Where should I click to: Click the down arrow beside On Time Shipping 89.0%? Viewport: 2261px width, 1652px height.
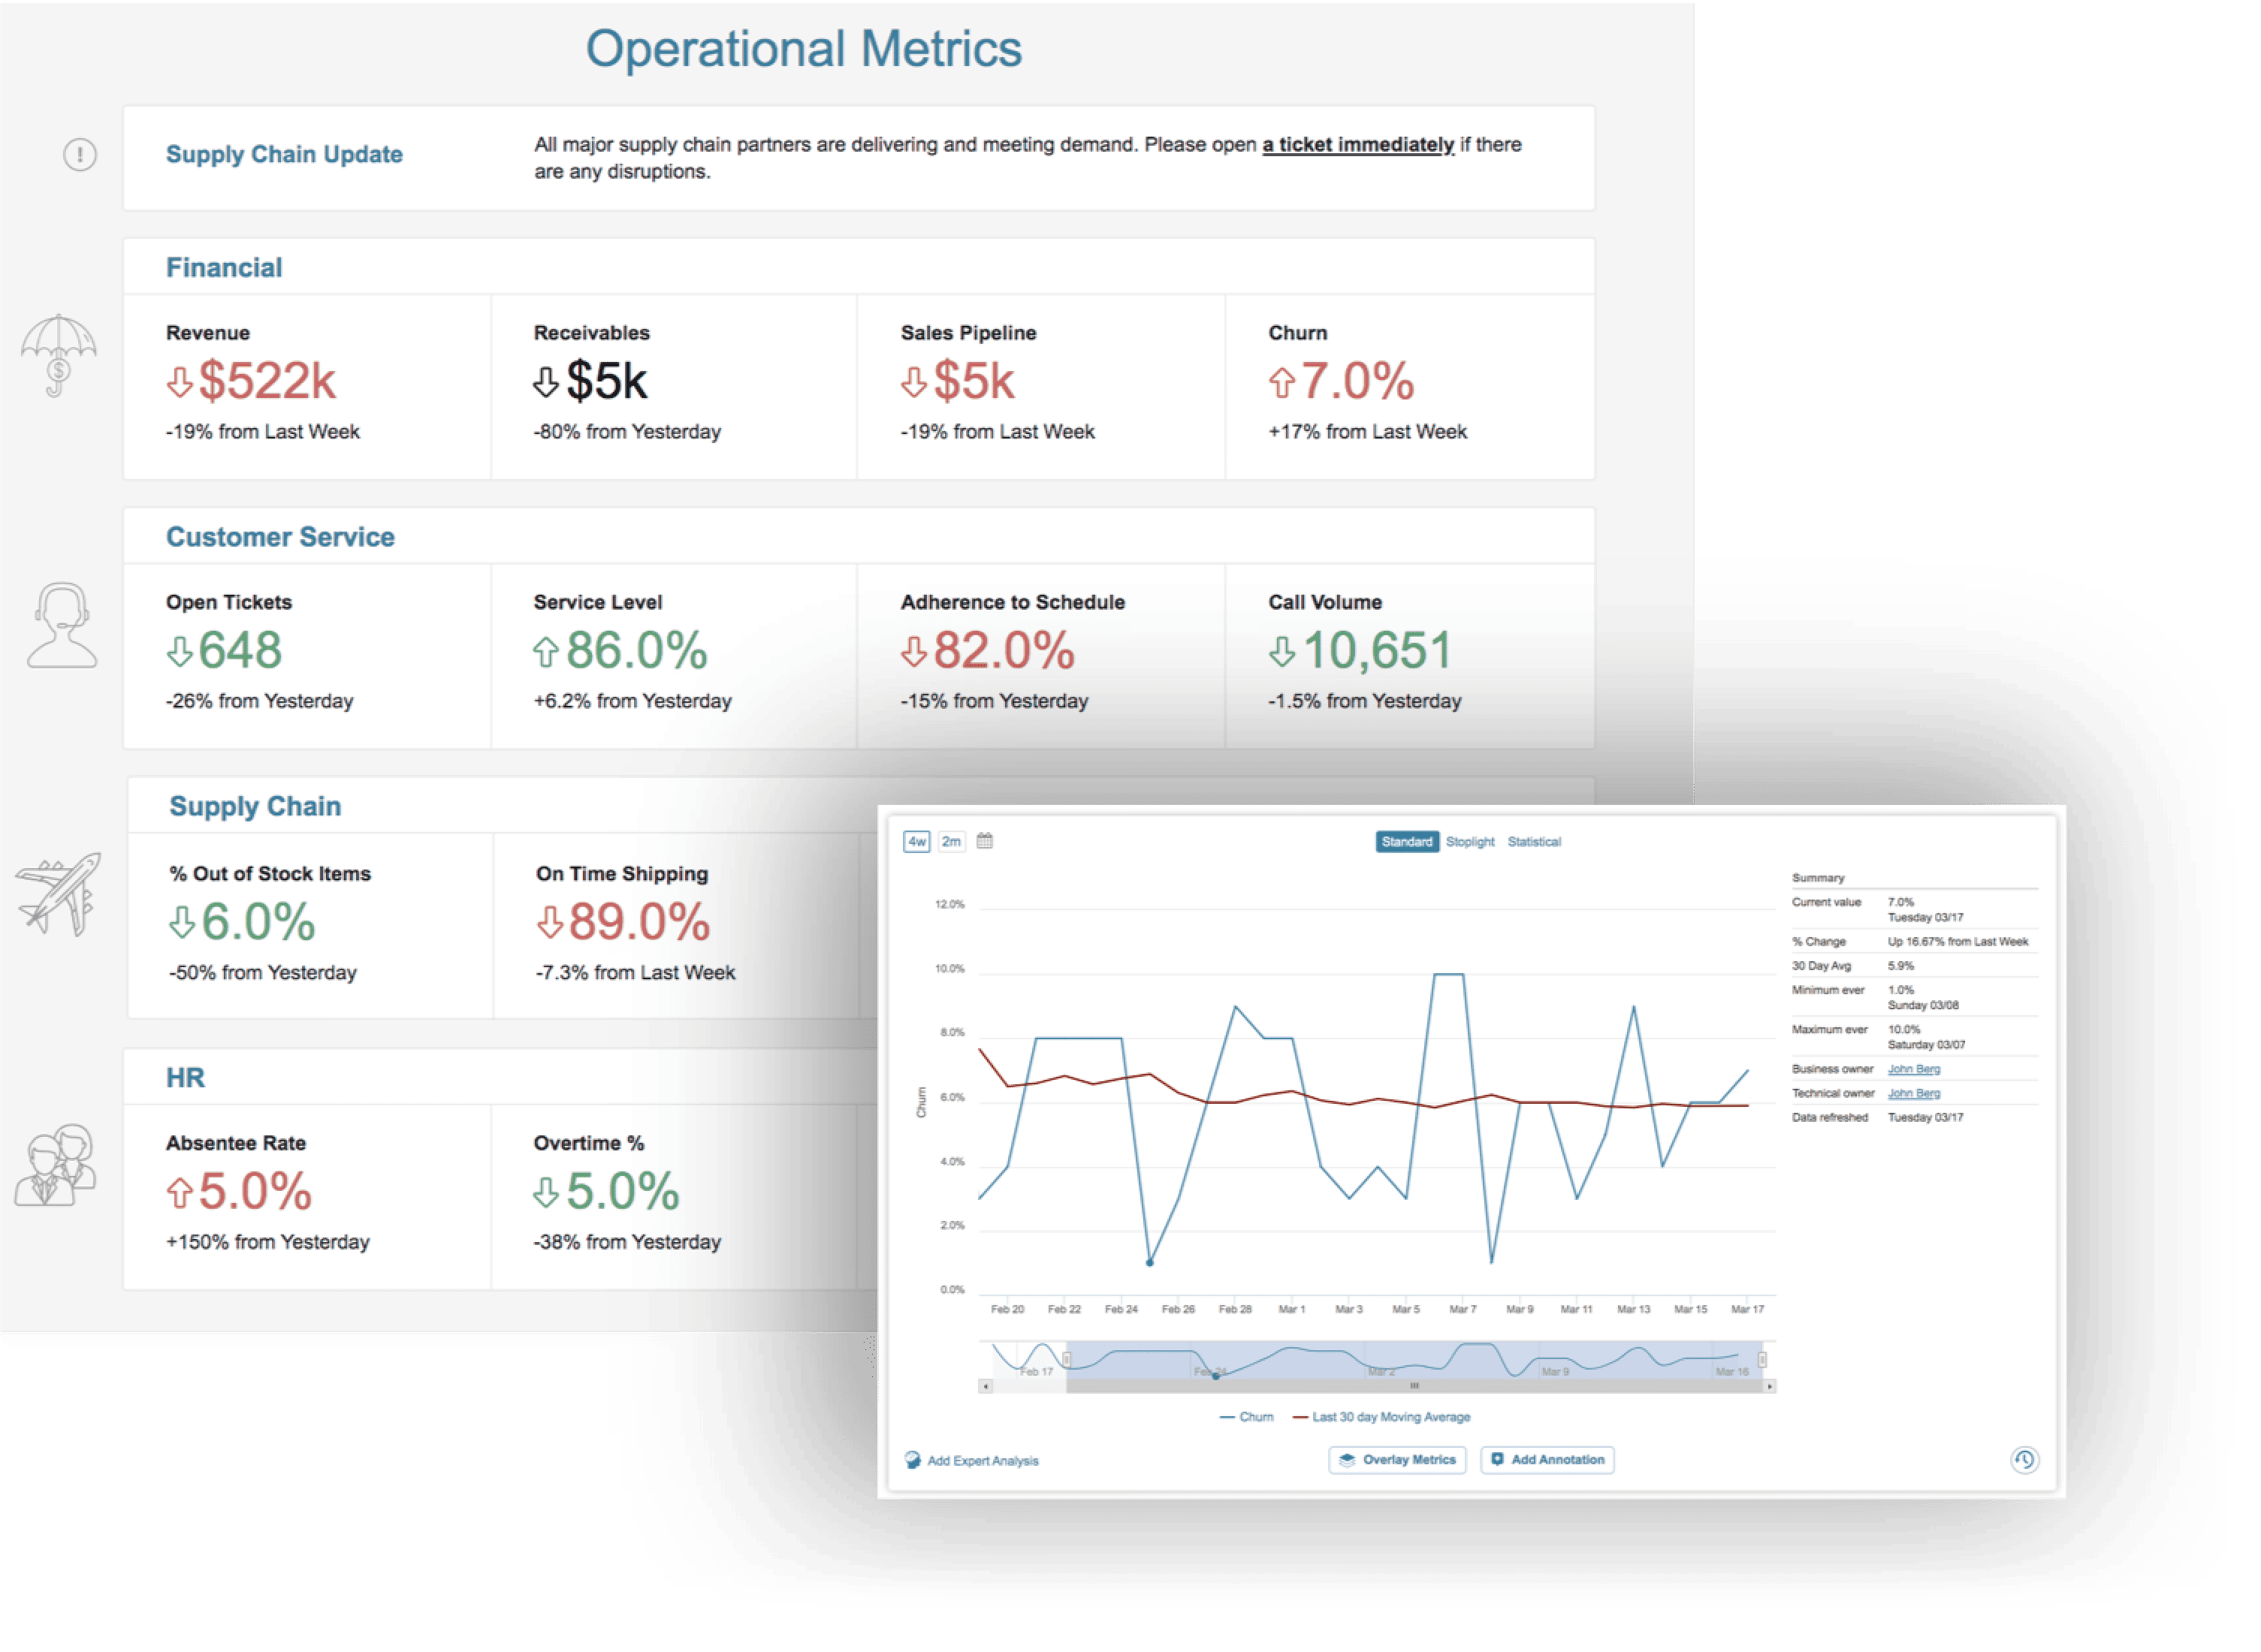tap(549, 922)
